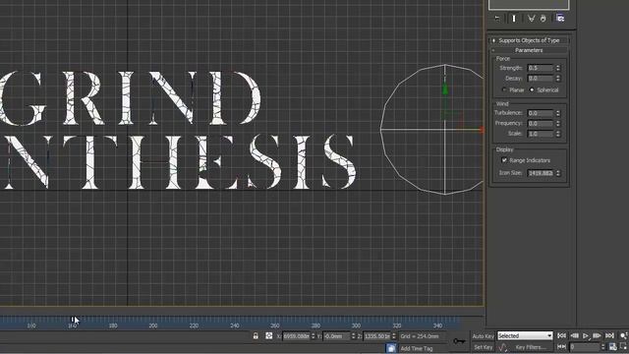Click Remove Modifier trash icon
This screenshot has width=629, height=354.
pyautogui.click(x=543, y=19)
